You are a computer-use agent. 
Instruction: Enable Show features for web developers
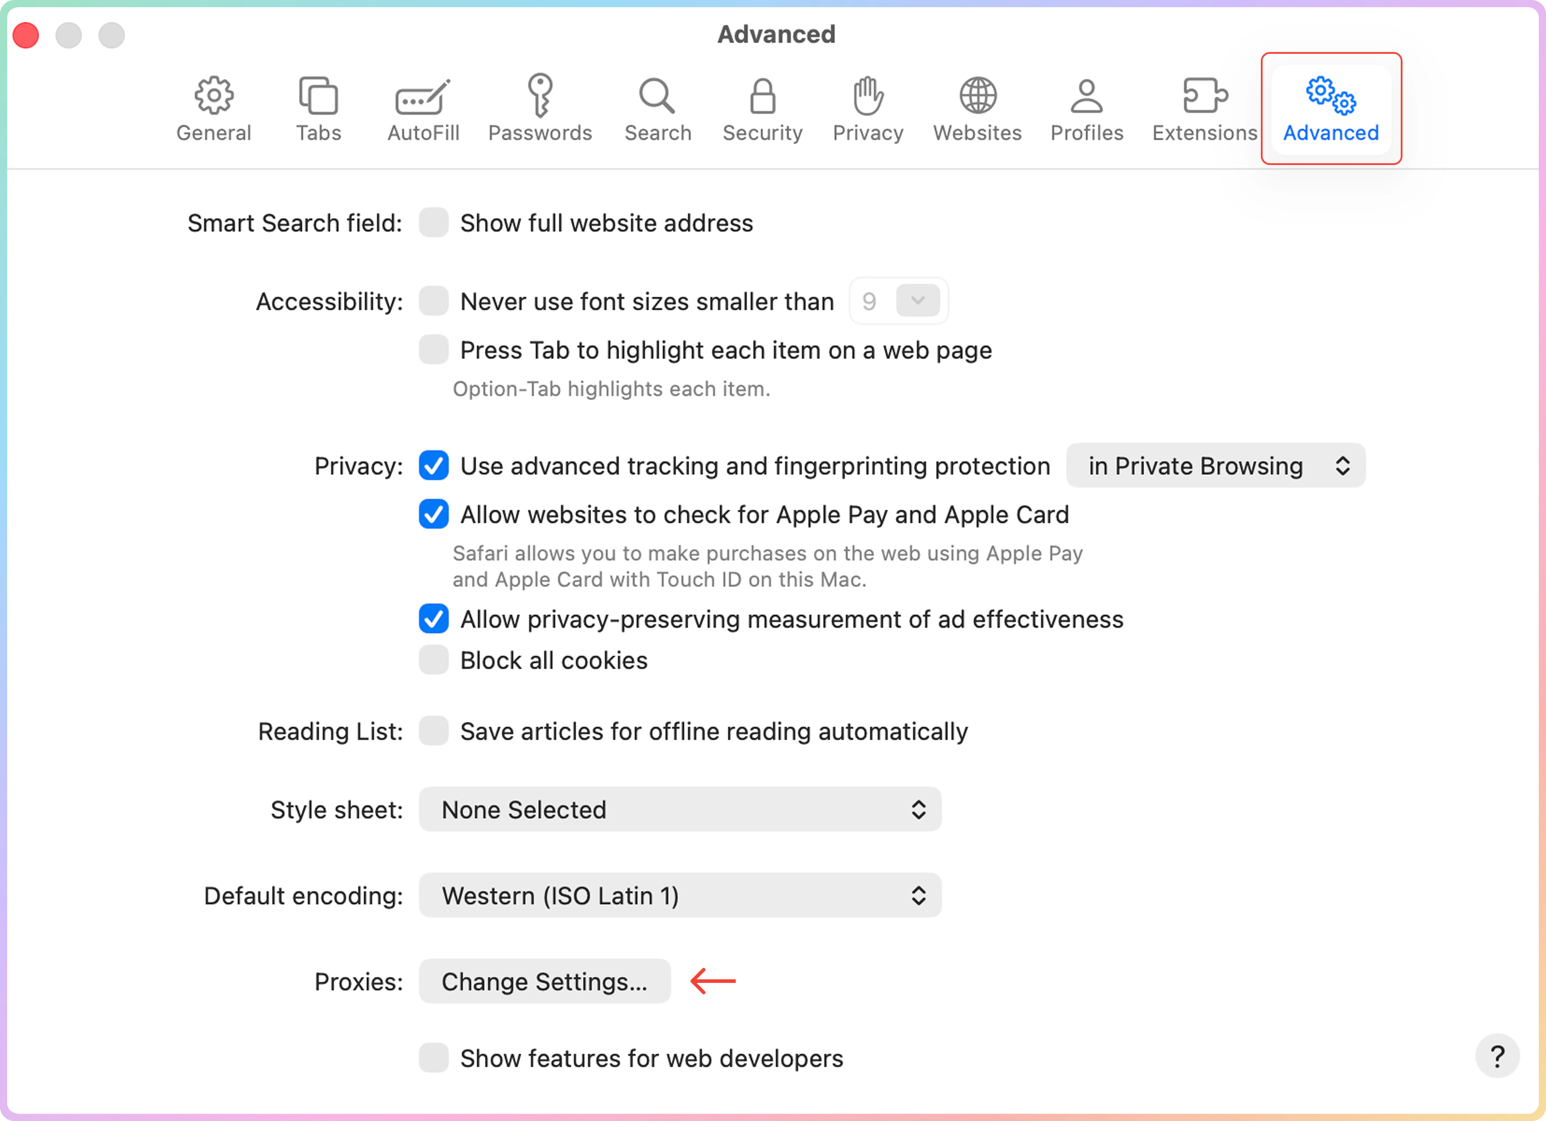click(x=434, y=1058)
